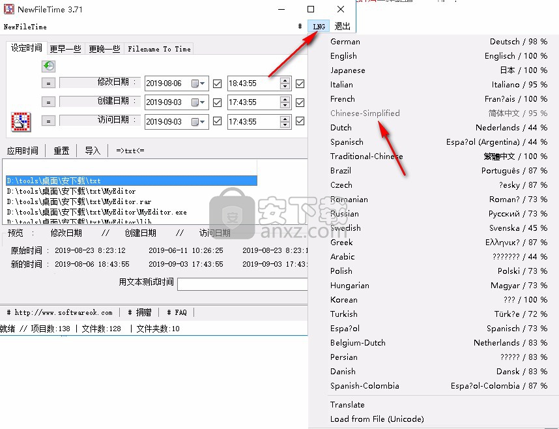The height and width of the screenshot is (429, 559).
Task: Toggle the date checkbox for 修改日期
Action: [x=217, y=83]
